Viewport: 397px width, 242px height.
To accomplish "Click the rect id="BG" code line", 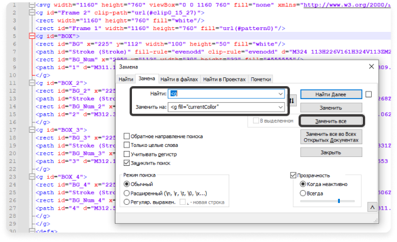I will coord(160,44).
